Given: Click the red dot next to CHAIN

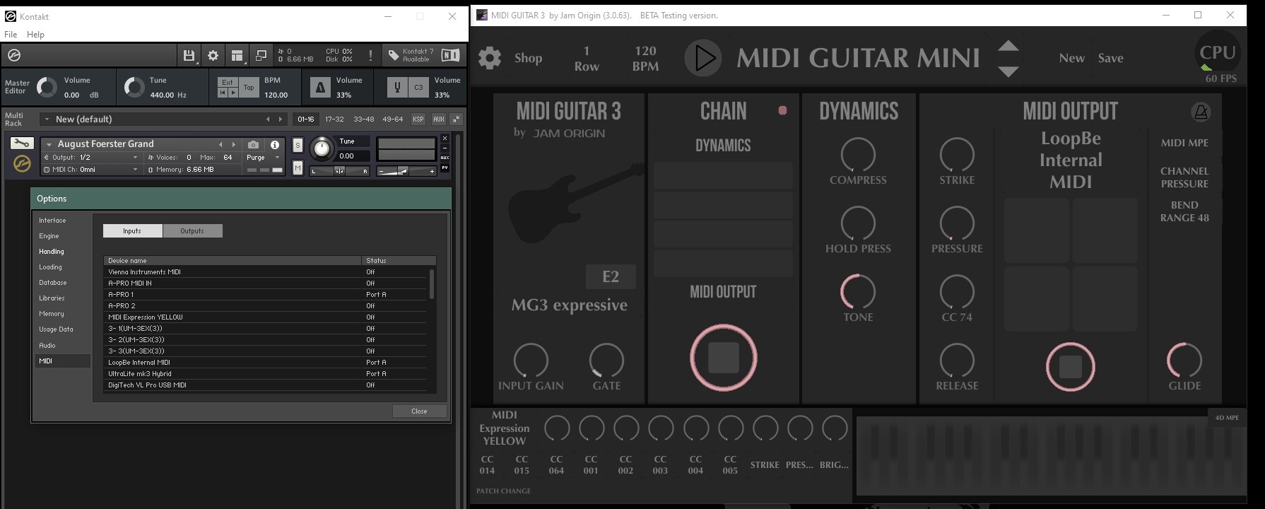Looking at the screenshot, I should click(x=782, y=110).
